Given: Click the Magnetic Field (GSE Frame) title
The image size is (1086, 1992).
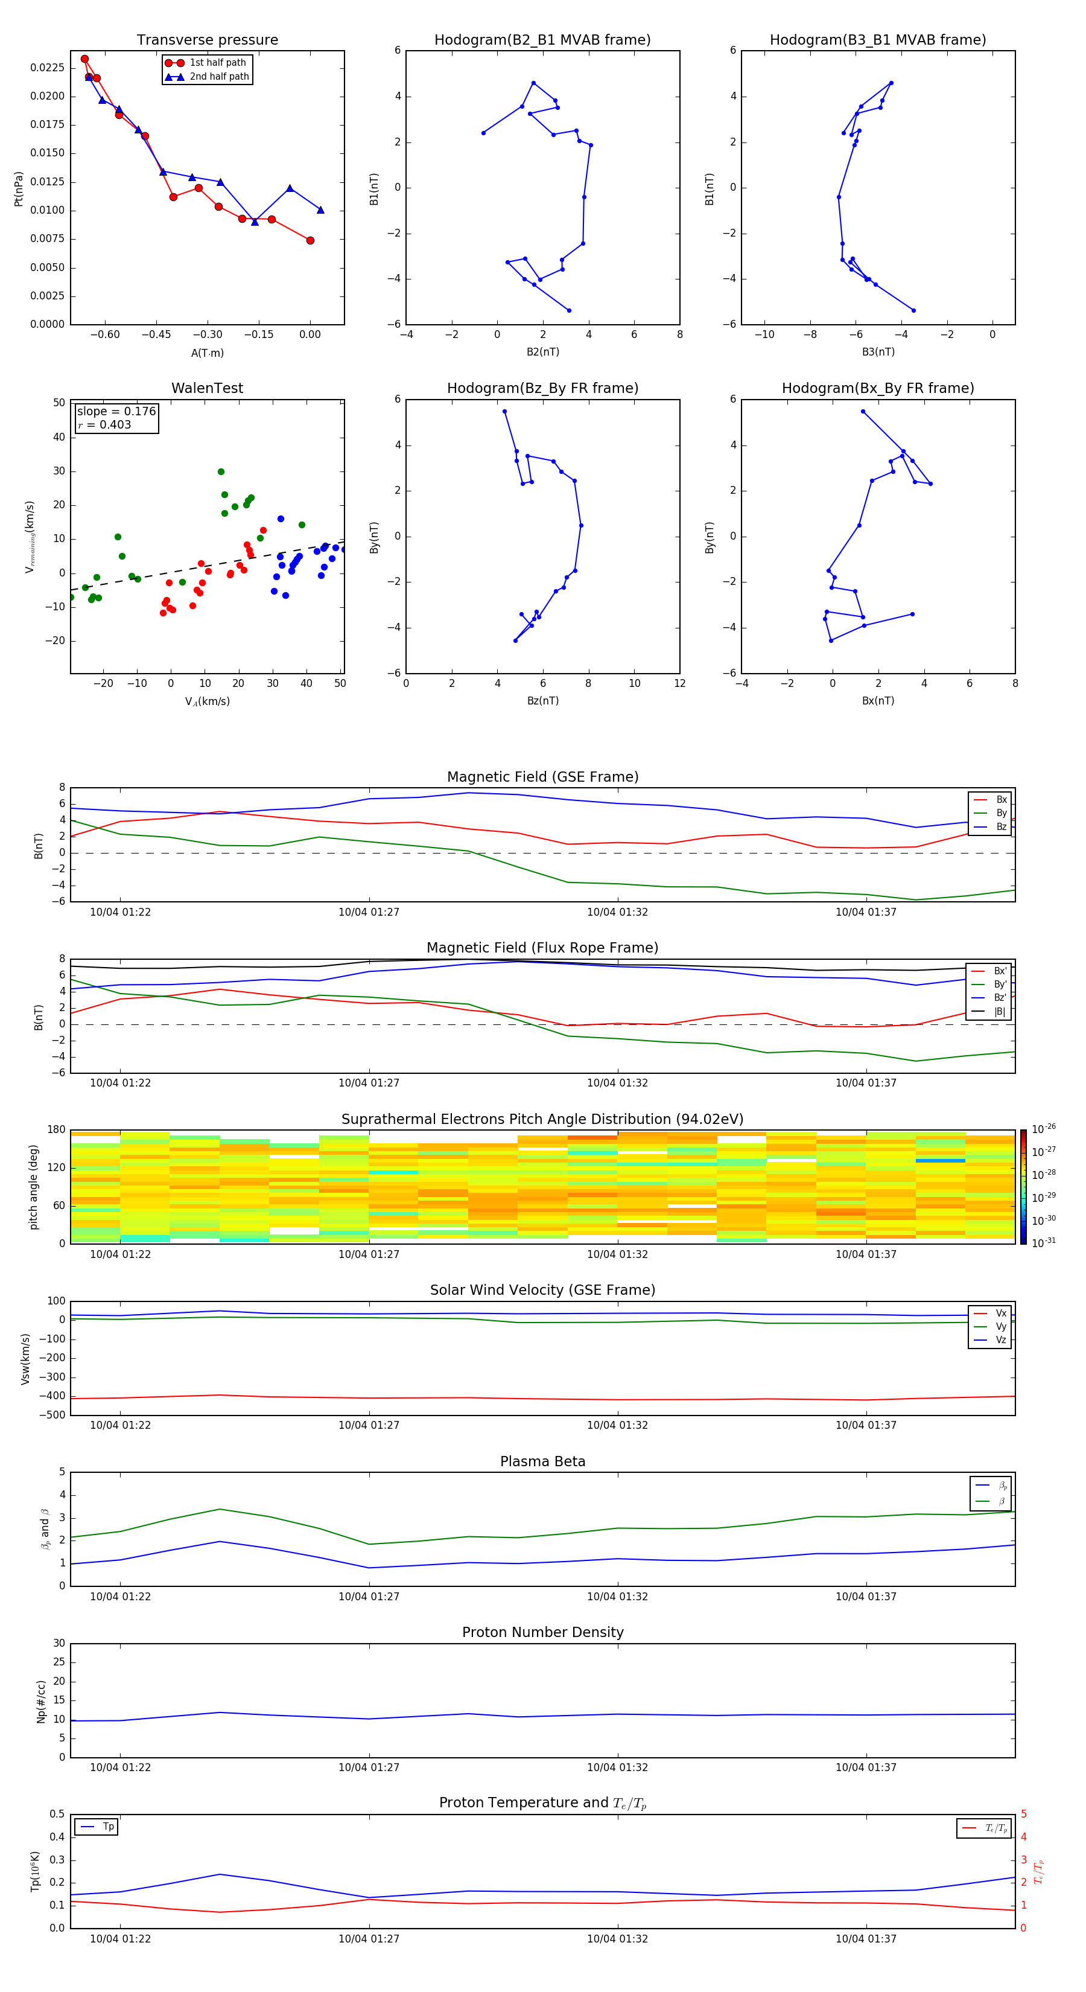Looking at the screenshot, I should (x=542, y=777).
